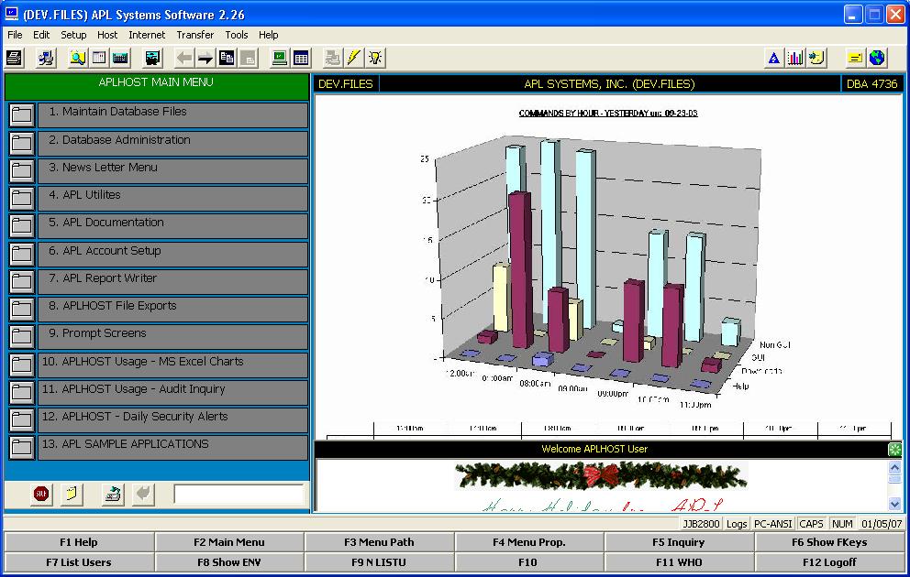Click folder icon beside APL SAMPLE APPLICATIONS

(22, 448)
